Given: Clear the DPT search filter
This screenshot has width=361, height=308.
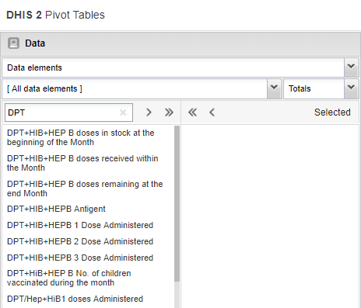Looking at the screenshot, I should point(123,112).
